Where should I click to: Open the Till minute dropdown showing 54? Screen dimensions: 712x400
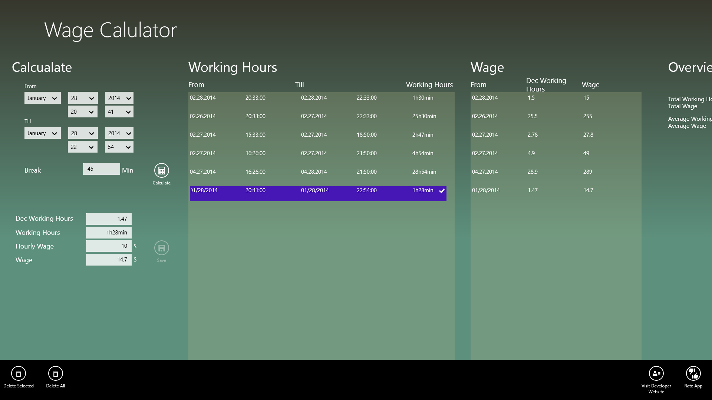pos(119,147)
